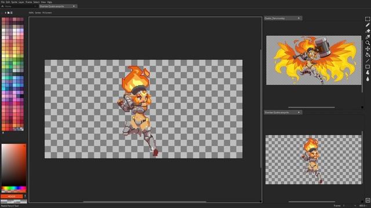Click the zoom percentage field in status bar
Image resolution: width=371 pixels, height=208 pixels.
pos(363,206)
